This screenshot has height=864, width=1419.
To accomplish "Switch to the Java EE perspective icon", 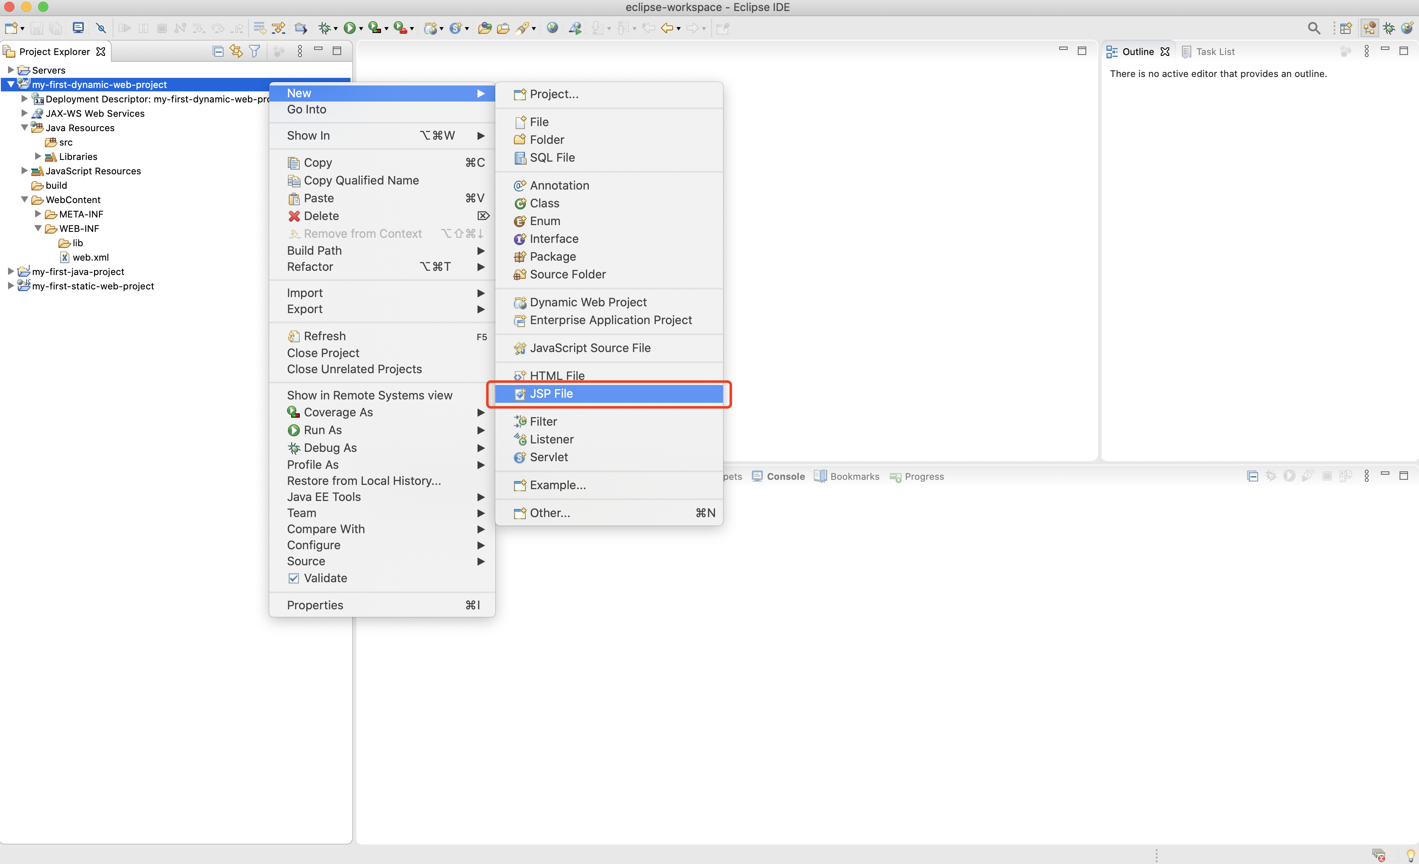I will point(1369,28).
